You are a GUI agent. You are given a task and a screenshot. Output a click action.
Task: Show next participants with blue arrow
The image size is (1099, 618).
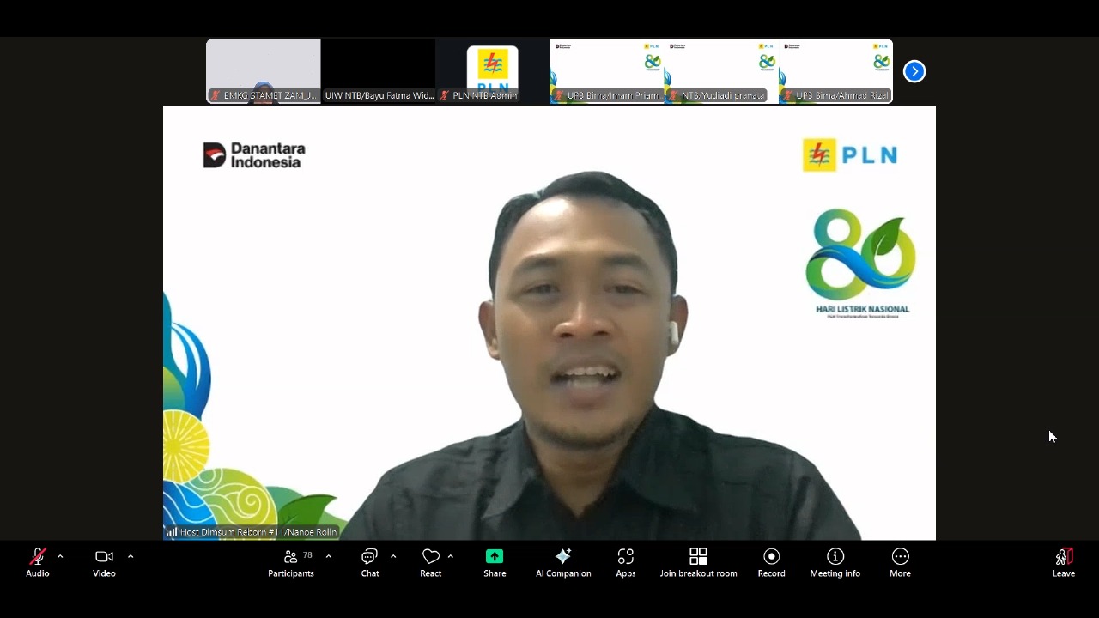click(914, 71)
